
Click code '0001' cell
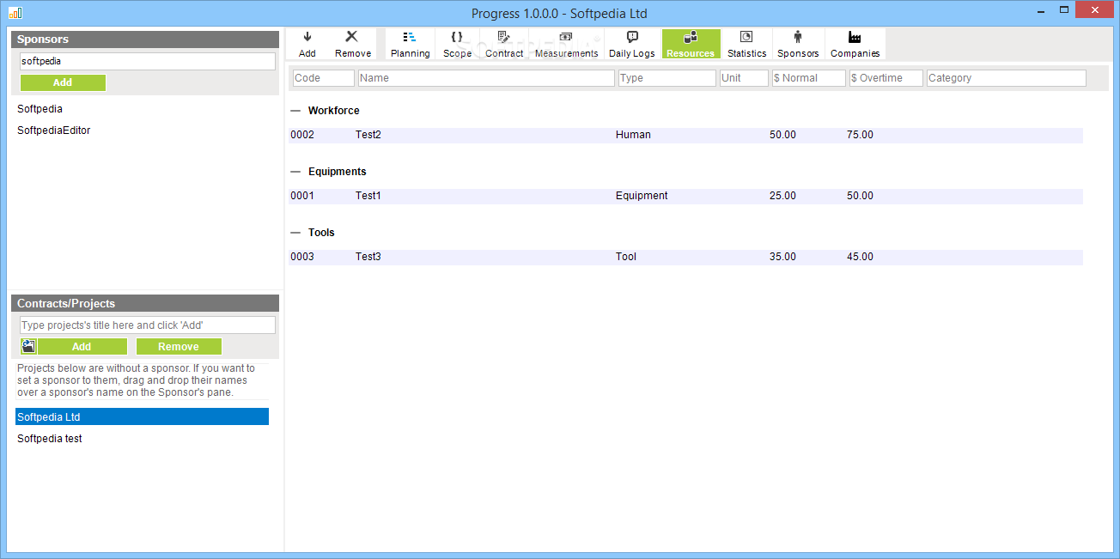point(302,196)
